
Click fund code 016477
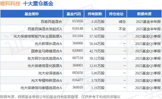point(78,80)
